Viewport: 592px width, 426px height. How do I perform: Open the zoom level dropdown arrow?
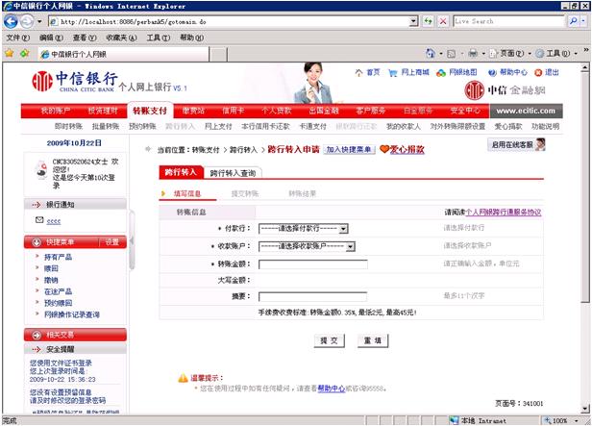tap(577, 420)
